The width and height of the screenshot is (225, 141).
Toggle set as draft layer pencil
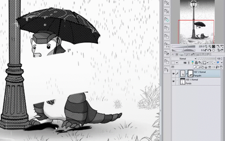click(x=193, y=63)
